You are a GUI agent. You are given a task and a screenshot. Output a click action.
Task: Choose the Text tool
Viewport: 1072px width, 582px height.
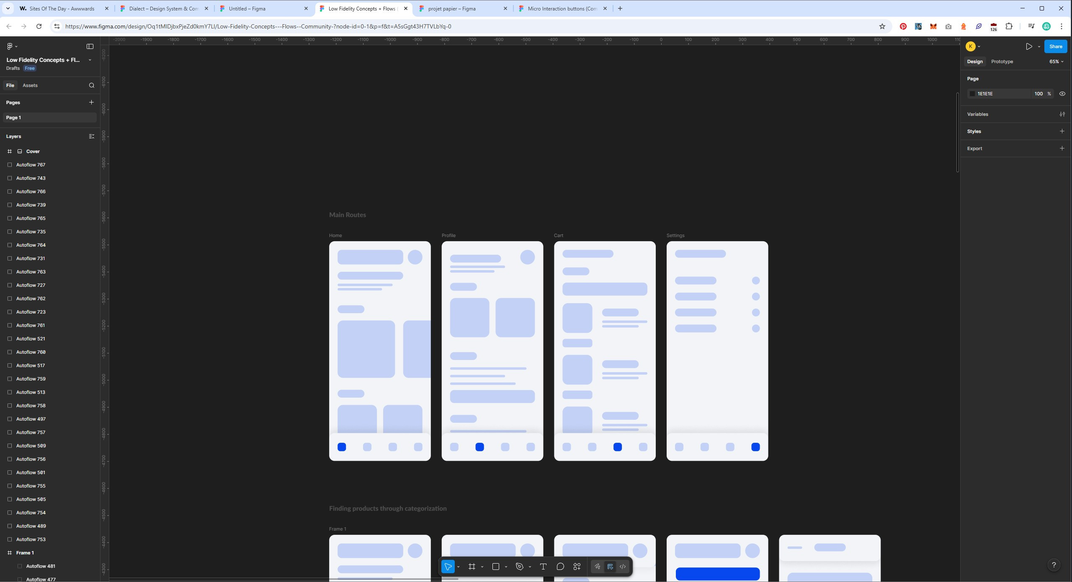click(x=543, y=567)
